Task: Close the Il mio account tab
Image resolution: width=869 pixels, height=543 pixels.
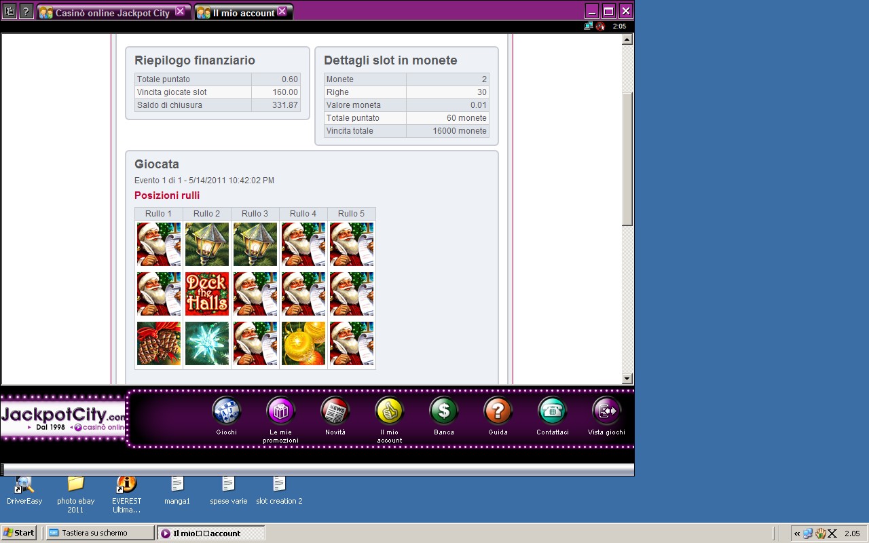Action: pyautogui.click(x=282, y=12)
